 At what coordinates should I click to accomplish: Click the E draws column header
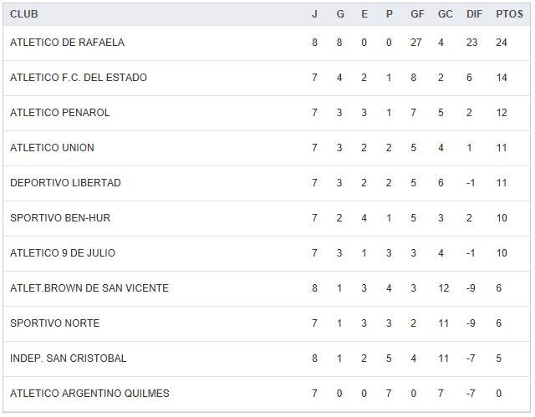coord(364,14)
